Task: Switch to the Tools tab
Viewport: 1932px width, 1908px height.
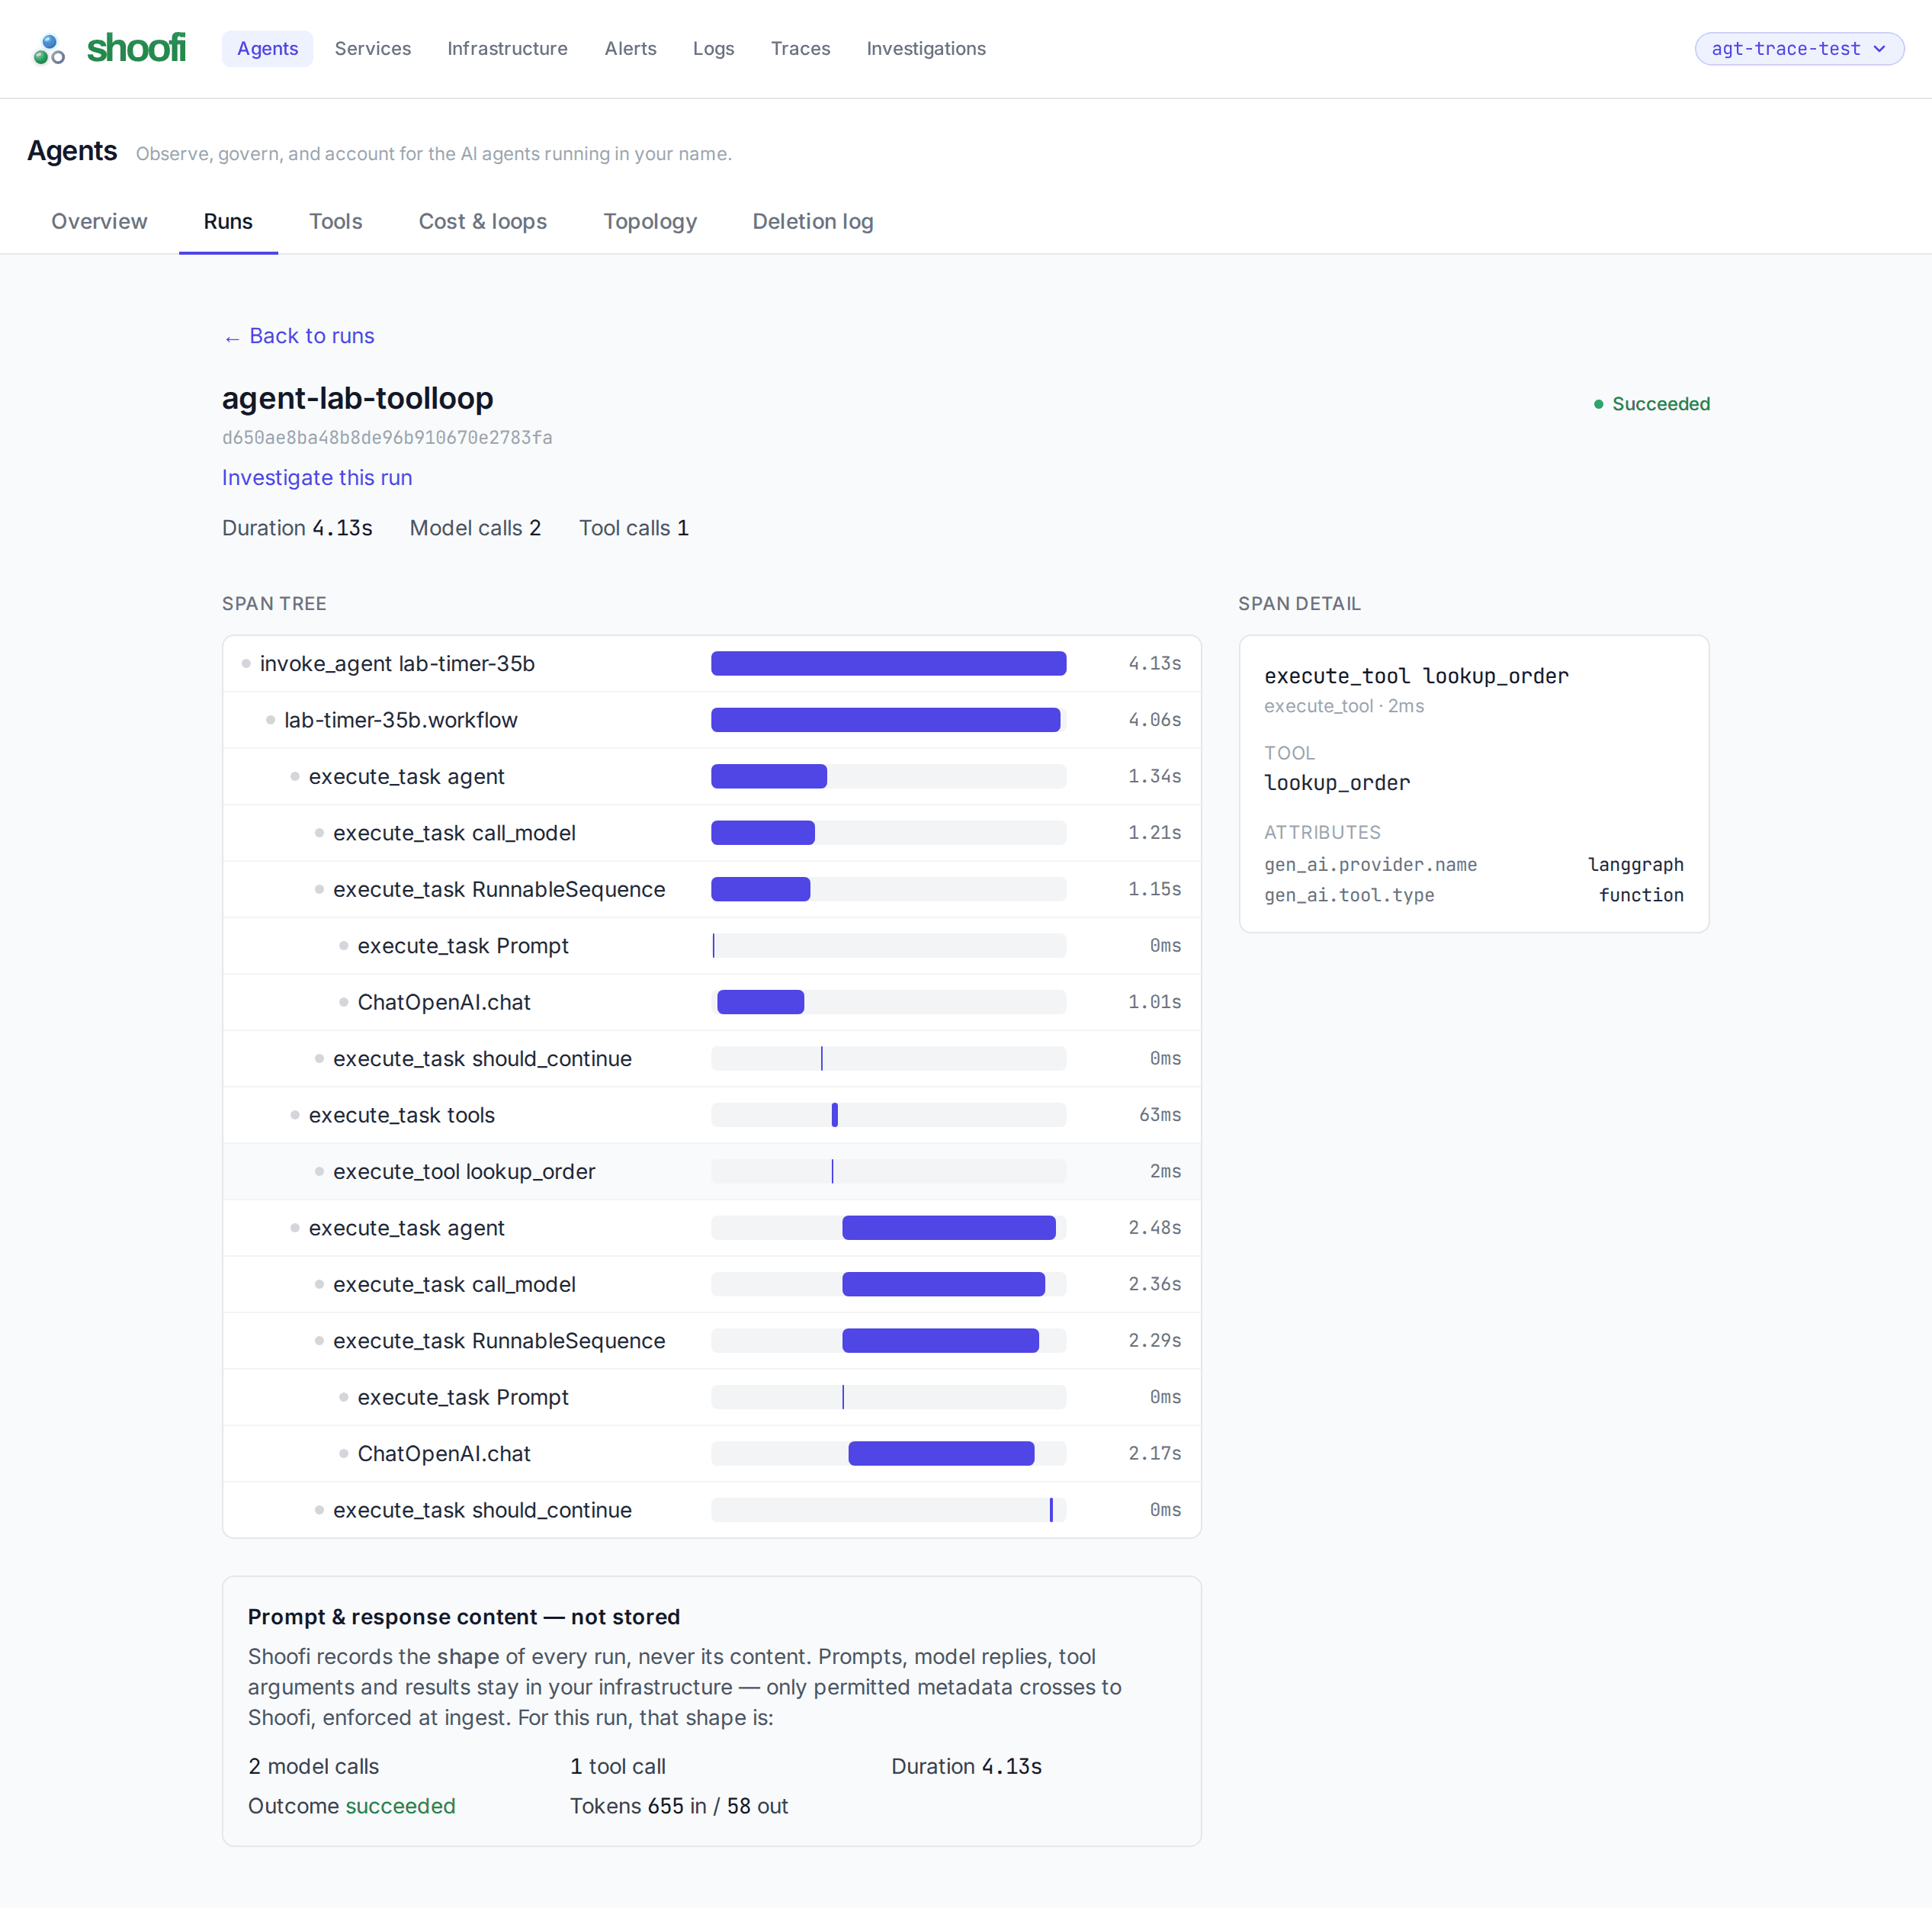Action: click(x=335, y=221)
